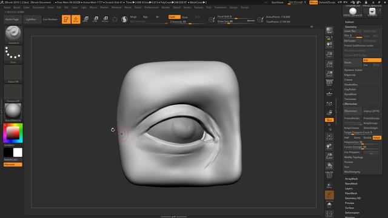Toggle the Floor grid icon

click(329, 93)
